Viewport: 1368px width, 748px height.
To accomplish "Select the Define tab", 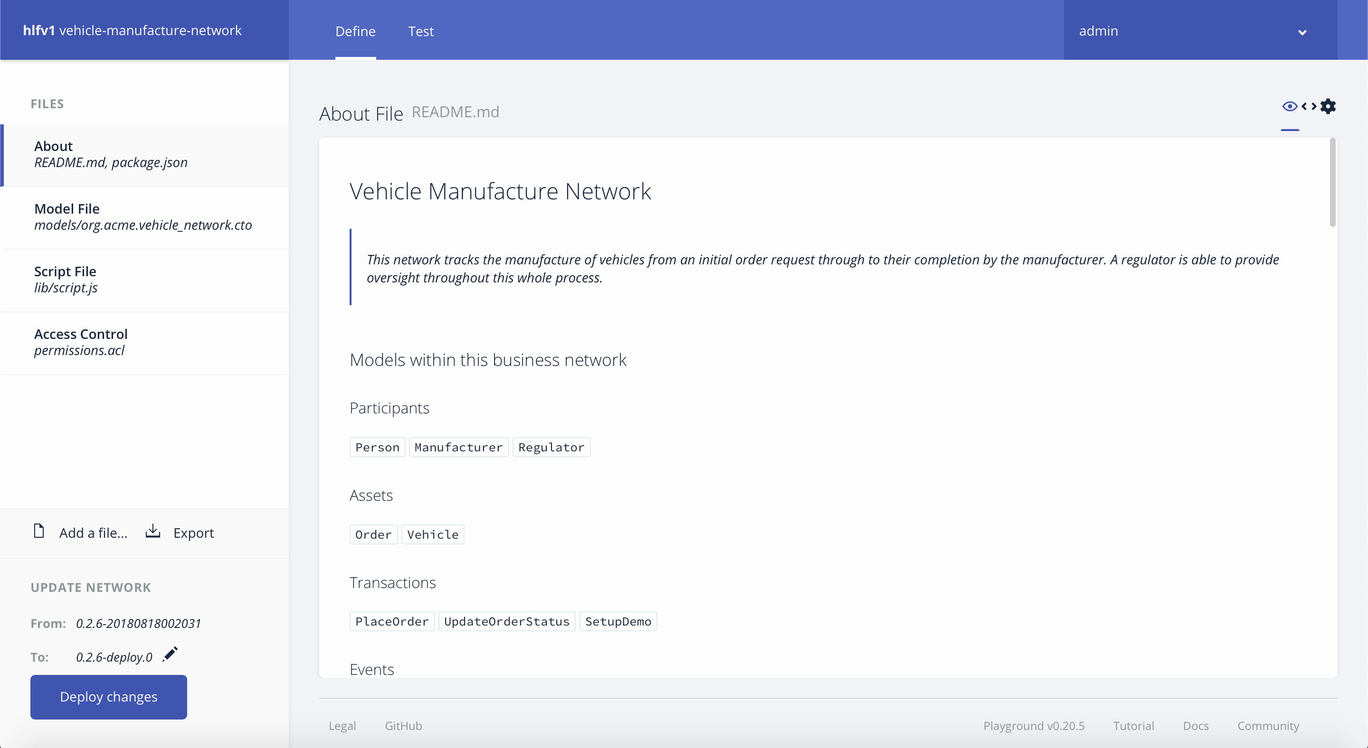I will (x=355, y=31).
